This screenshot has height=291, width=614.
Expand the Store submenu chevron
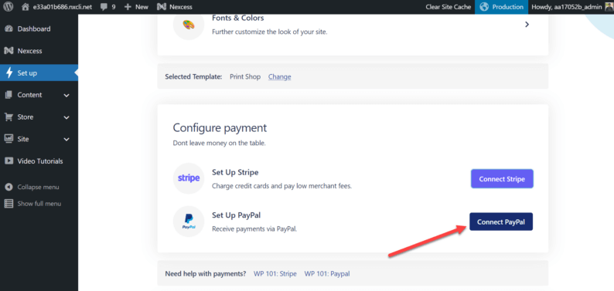(x=67, y=117)
